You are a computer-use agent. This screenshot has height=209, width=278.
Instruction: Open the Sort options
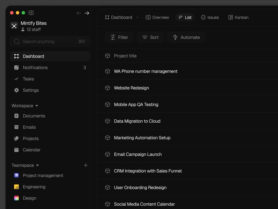(150, 37)
